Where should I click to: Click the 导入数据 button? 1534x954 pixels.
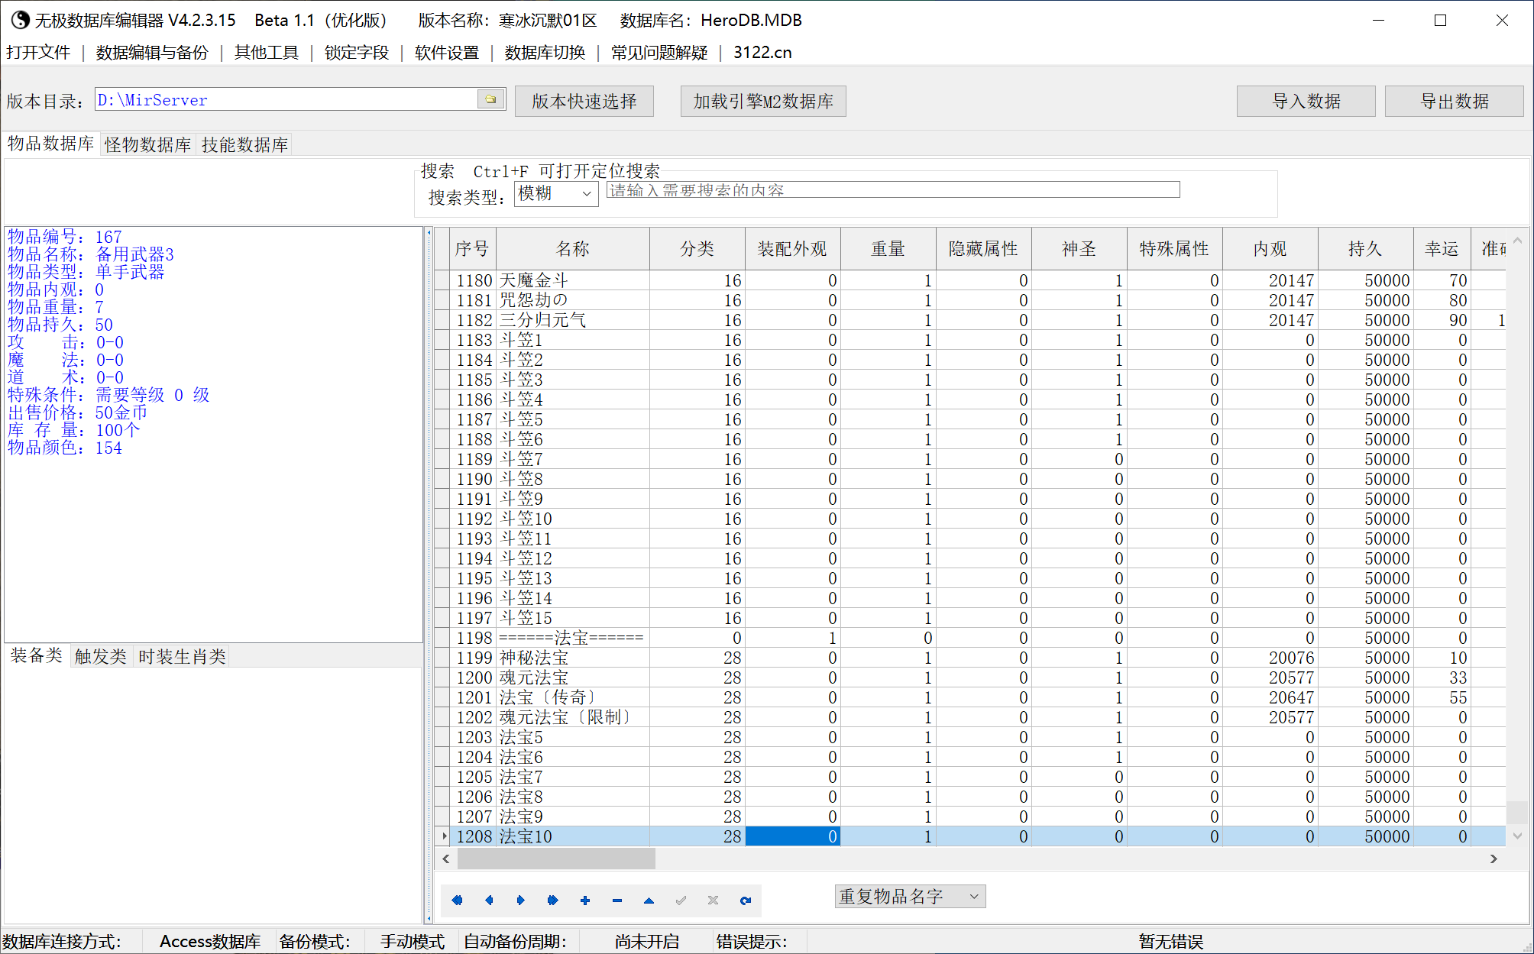pyautogui.click(x=1306, y=101)
